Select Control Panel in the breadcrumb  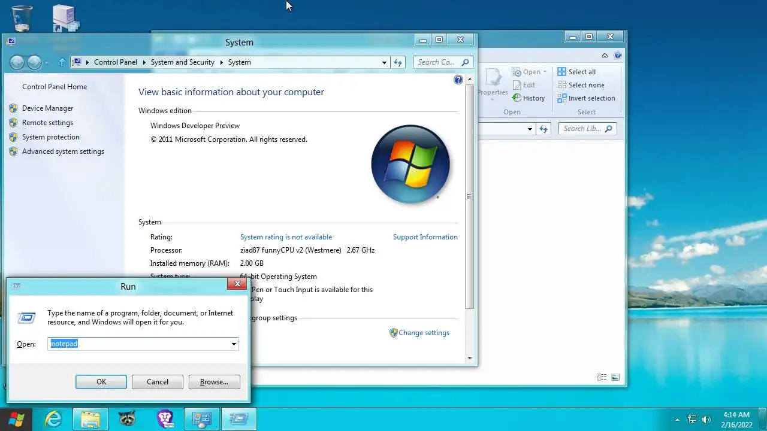(116, 62)
